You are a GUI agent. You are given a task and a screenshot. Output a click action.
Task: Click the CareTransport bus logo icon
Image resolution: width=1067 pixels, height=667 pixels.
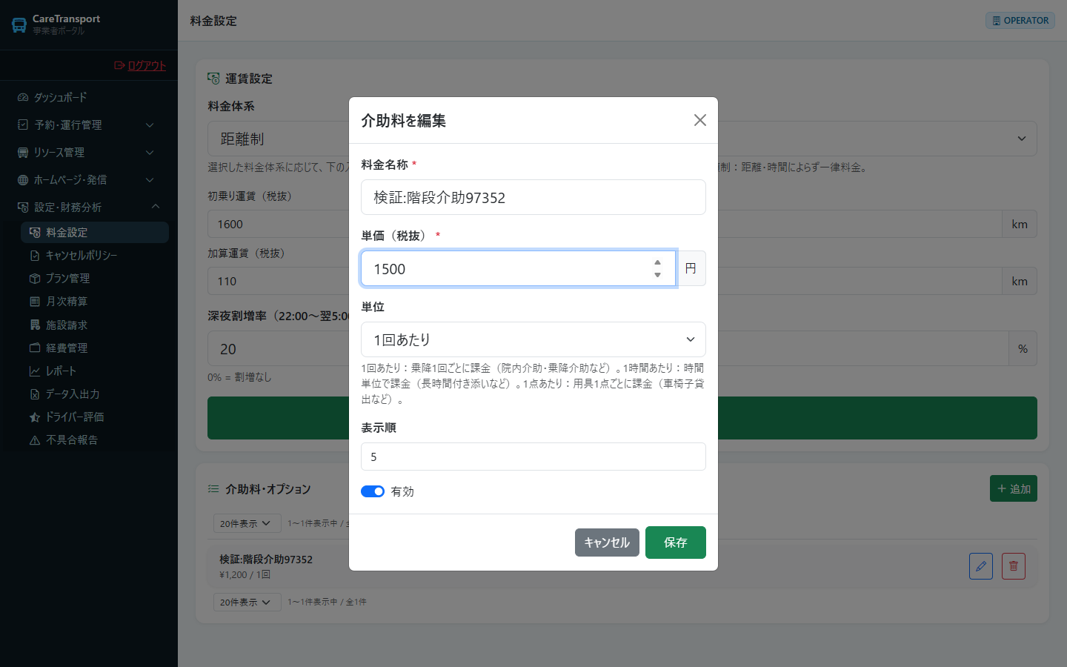(x=19, y=24)
